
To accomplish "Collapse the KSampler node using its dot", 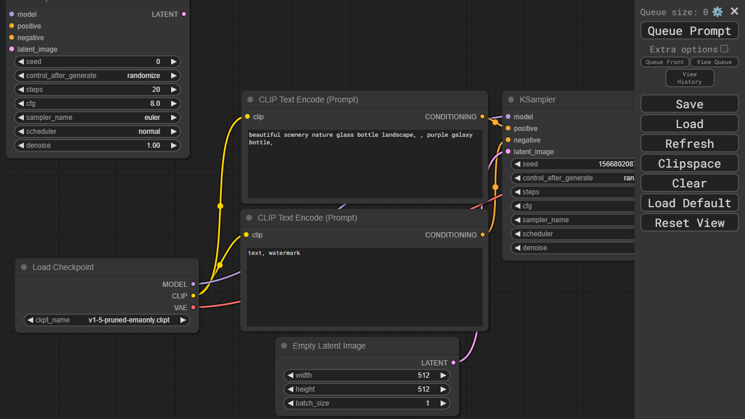I will 511,100.
